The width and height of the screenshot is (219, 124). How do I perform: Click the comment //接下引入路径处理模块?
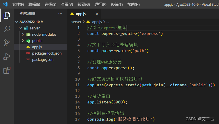[113, 45]
